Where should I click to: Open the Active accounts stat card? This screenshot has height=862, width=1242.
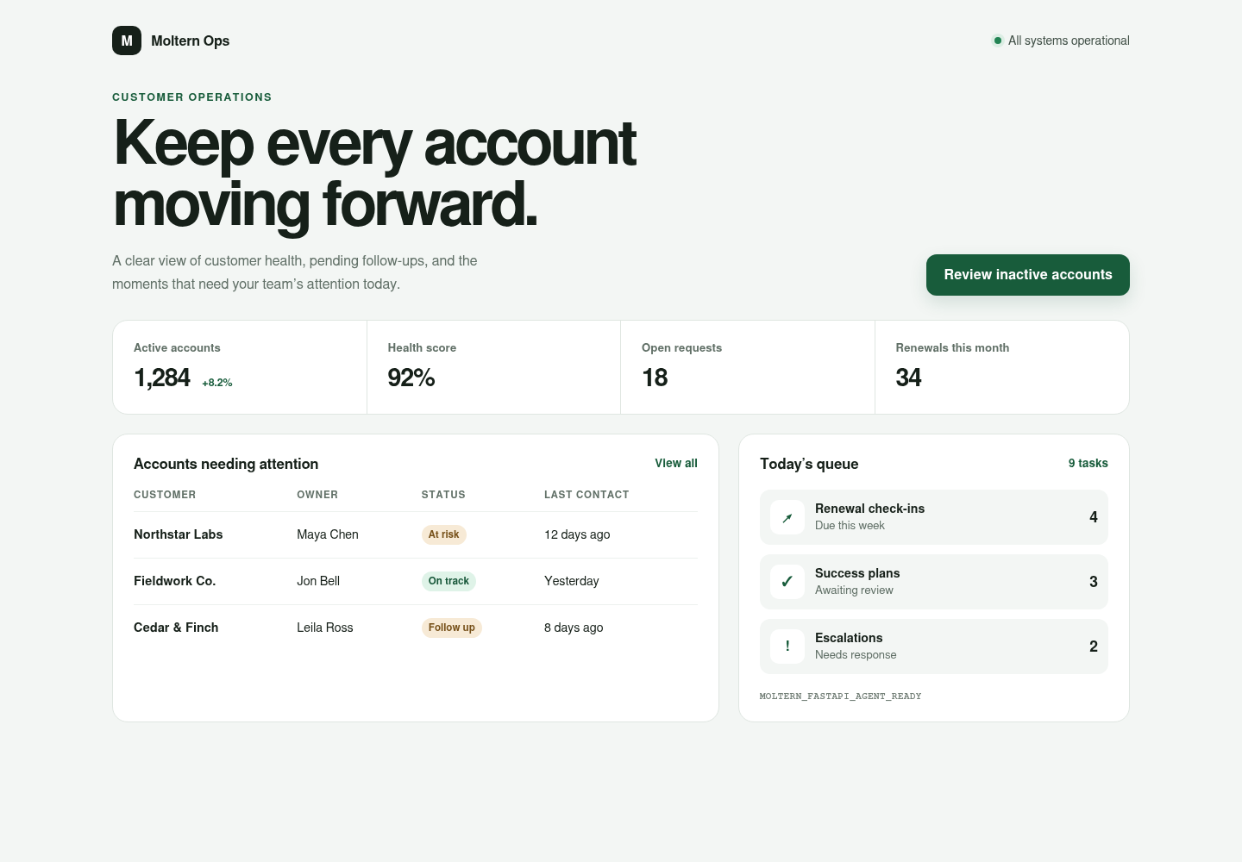(240, 367)
